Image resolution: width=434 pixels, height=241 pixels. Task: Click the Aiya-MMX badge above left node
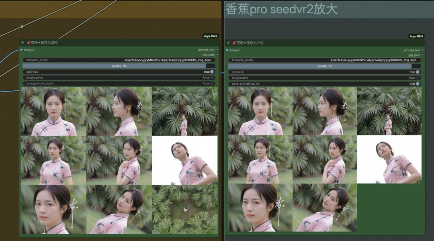tap(211, 36)
